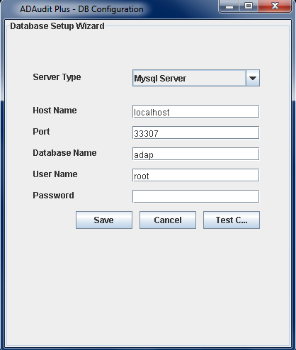The width and height of the screenshot is (296, 350).
Task: Click the empty Password field
Action: [195, 196]
